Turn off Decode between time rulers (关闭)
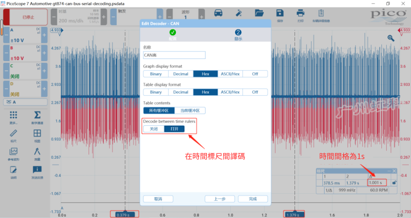Screen dimensions: 411x218 pyautogui.click(x=154, y=129)
